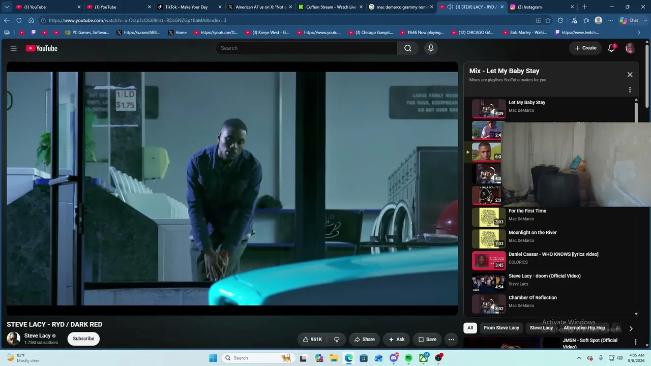Click the browser address bar URL
The image size is (651, 366).
(x=137, y=20)
